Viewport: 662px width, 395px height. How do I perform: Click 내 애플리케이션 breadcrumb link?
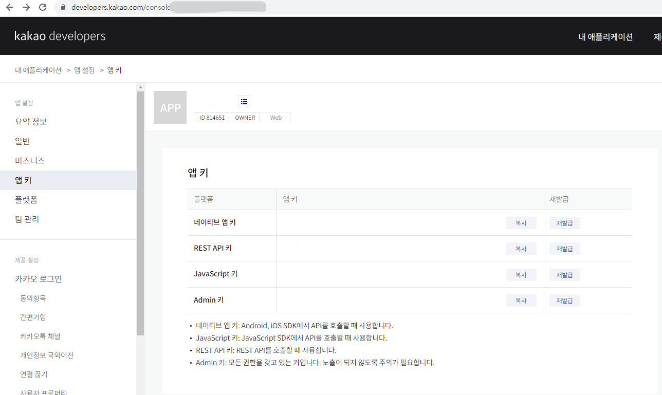click(38, 70)
